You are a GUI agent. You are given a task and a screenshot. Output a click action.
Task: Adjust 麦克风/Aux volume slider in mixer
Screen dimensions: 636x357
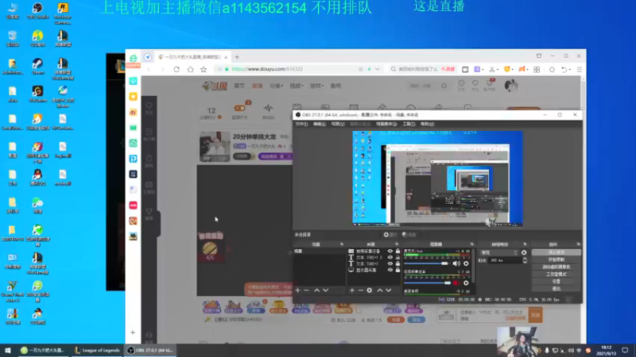pos(427,263)
